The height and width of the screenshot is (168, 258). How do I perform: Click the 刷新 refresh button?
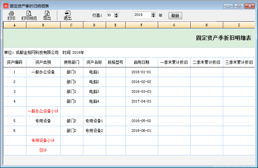point(175,16)
